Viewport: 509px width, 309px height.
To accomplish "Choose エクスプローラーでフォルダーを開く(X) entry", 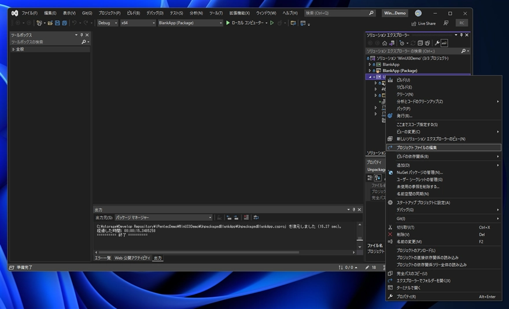I will 444,281.
